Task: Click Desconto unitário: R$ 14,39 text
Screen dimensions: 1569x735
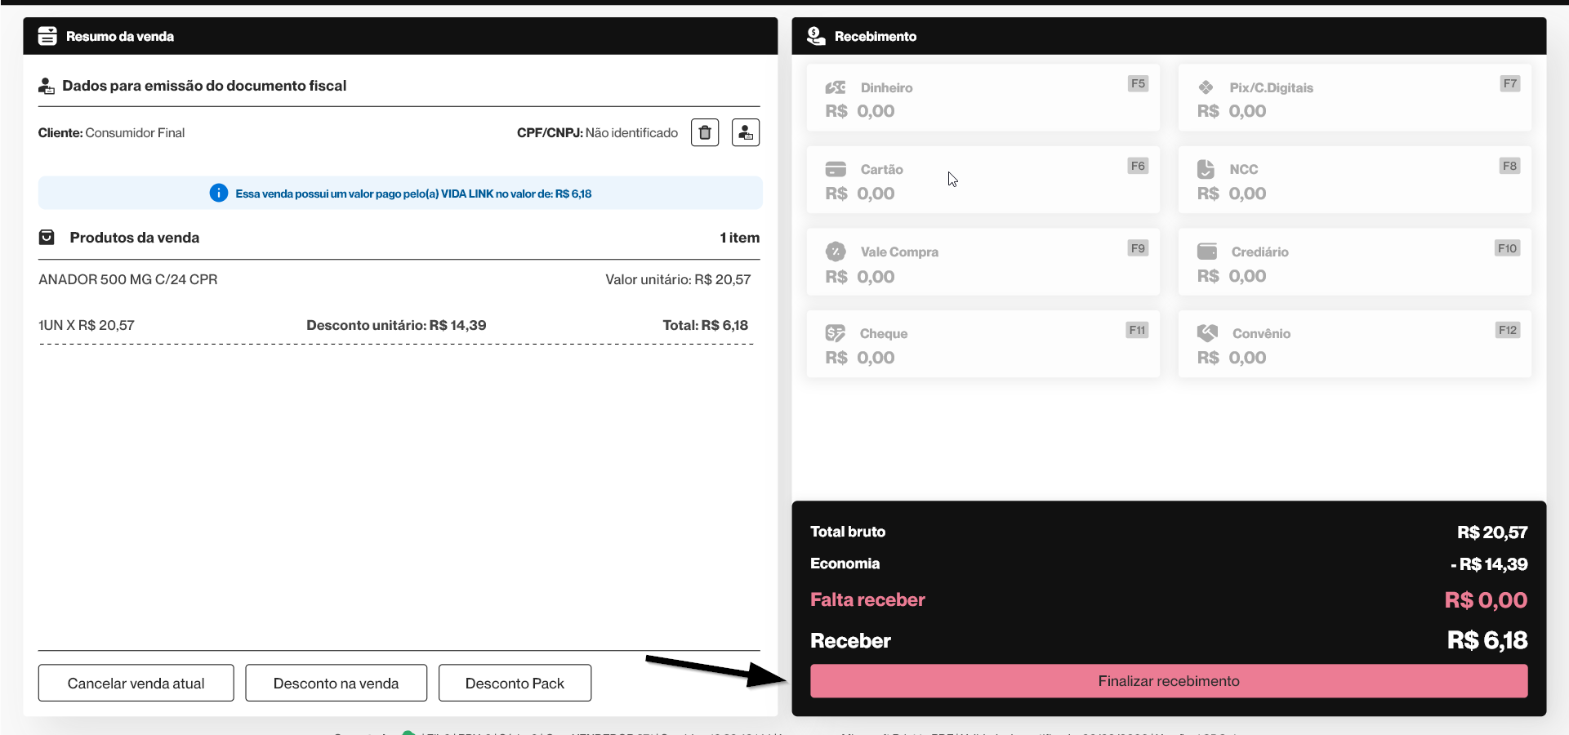Action: coord(396,325)
